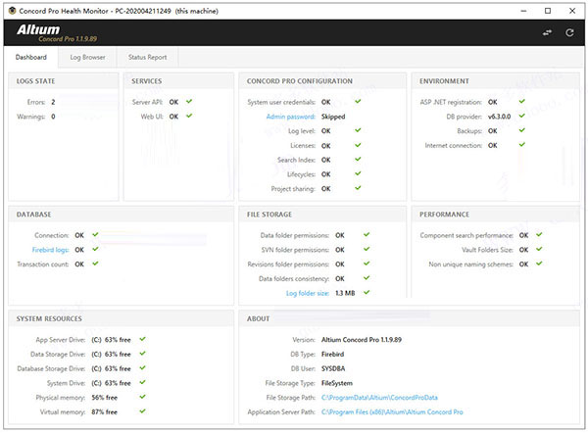Switch to the Log Browser tab
588x433 pixels.
[87, 58]
